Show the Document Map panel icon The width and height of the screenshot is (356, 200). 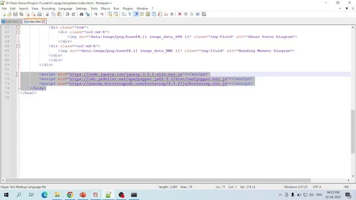tap(148, 14)
